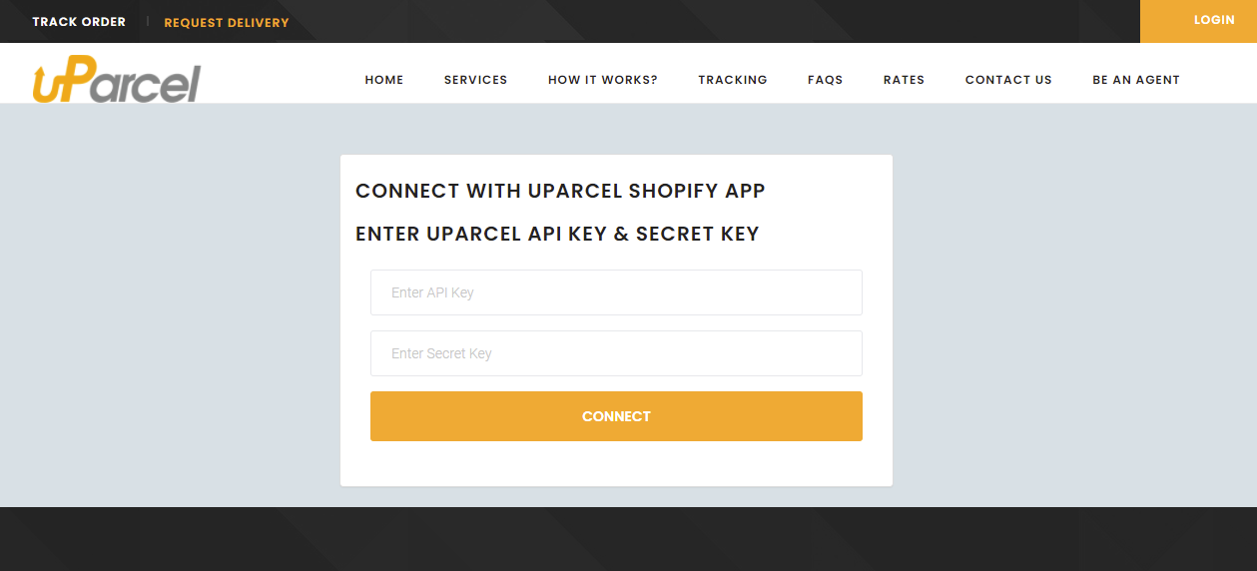1257x571 pixels.
Task: Focus the Enter API Key field
Action: pos(616,292)
